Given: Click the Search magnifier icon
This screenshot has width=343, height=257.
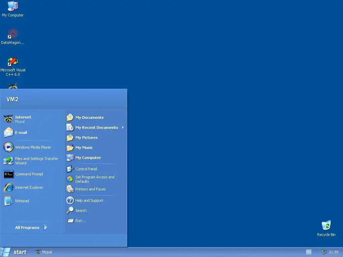Looking at the screenshot, I should pos(70,210).
